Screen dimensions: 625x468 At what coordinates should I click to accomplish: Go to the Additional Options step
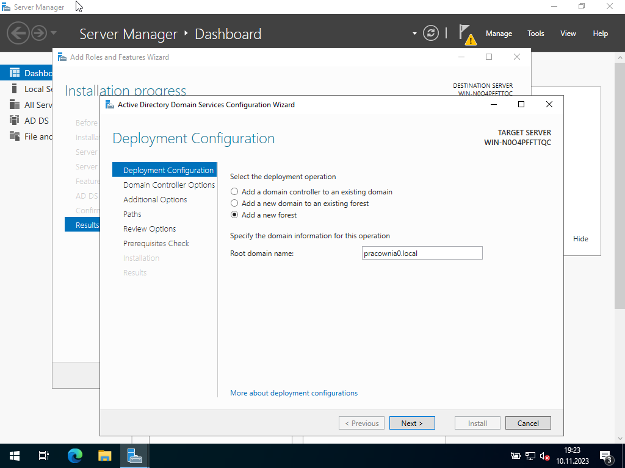(155, 199)
